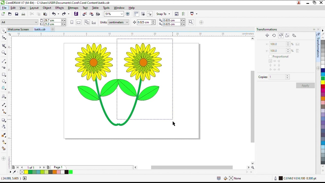Choose the Interactive Fill tool
325x183 pixels.
(4, 142)
